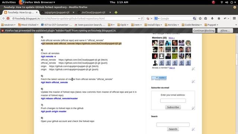Open the Members More link
The image size is (238, 134).
(171, 38)
